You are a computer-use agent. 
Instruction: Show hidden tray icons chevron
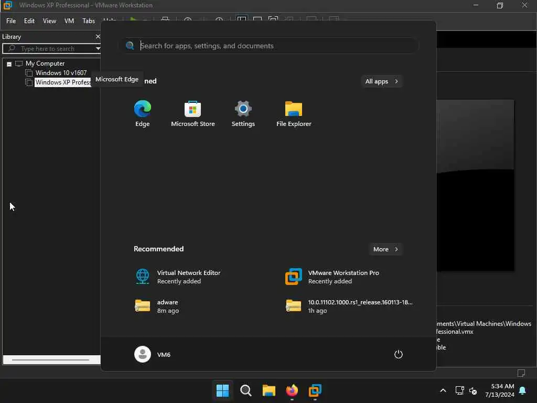tap(443, 390)
